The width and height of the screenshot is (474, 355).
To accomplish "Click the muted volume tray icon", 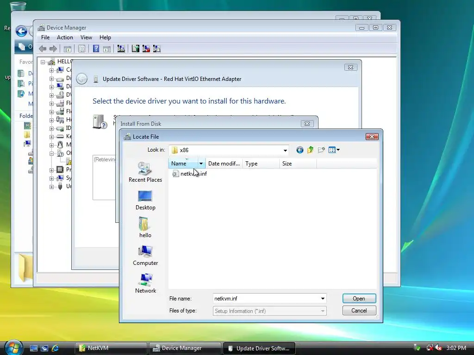I will [x=438, y=348].
